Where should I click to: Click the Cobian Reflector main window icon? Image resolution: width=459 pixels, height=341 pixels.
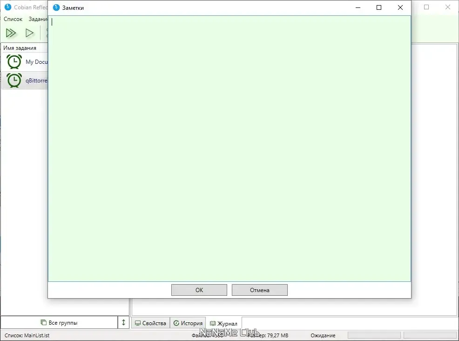click(8, 7)
